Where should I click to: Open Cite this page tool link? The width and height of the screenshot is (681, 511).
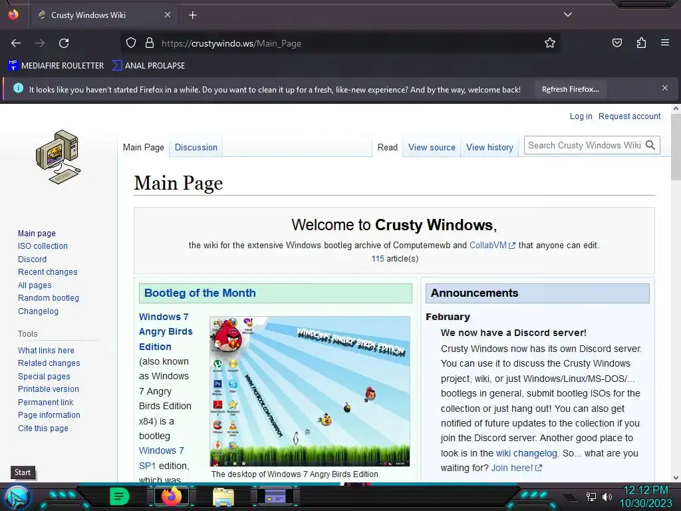pos(43,428)
